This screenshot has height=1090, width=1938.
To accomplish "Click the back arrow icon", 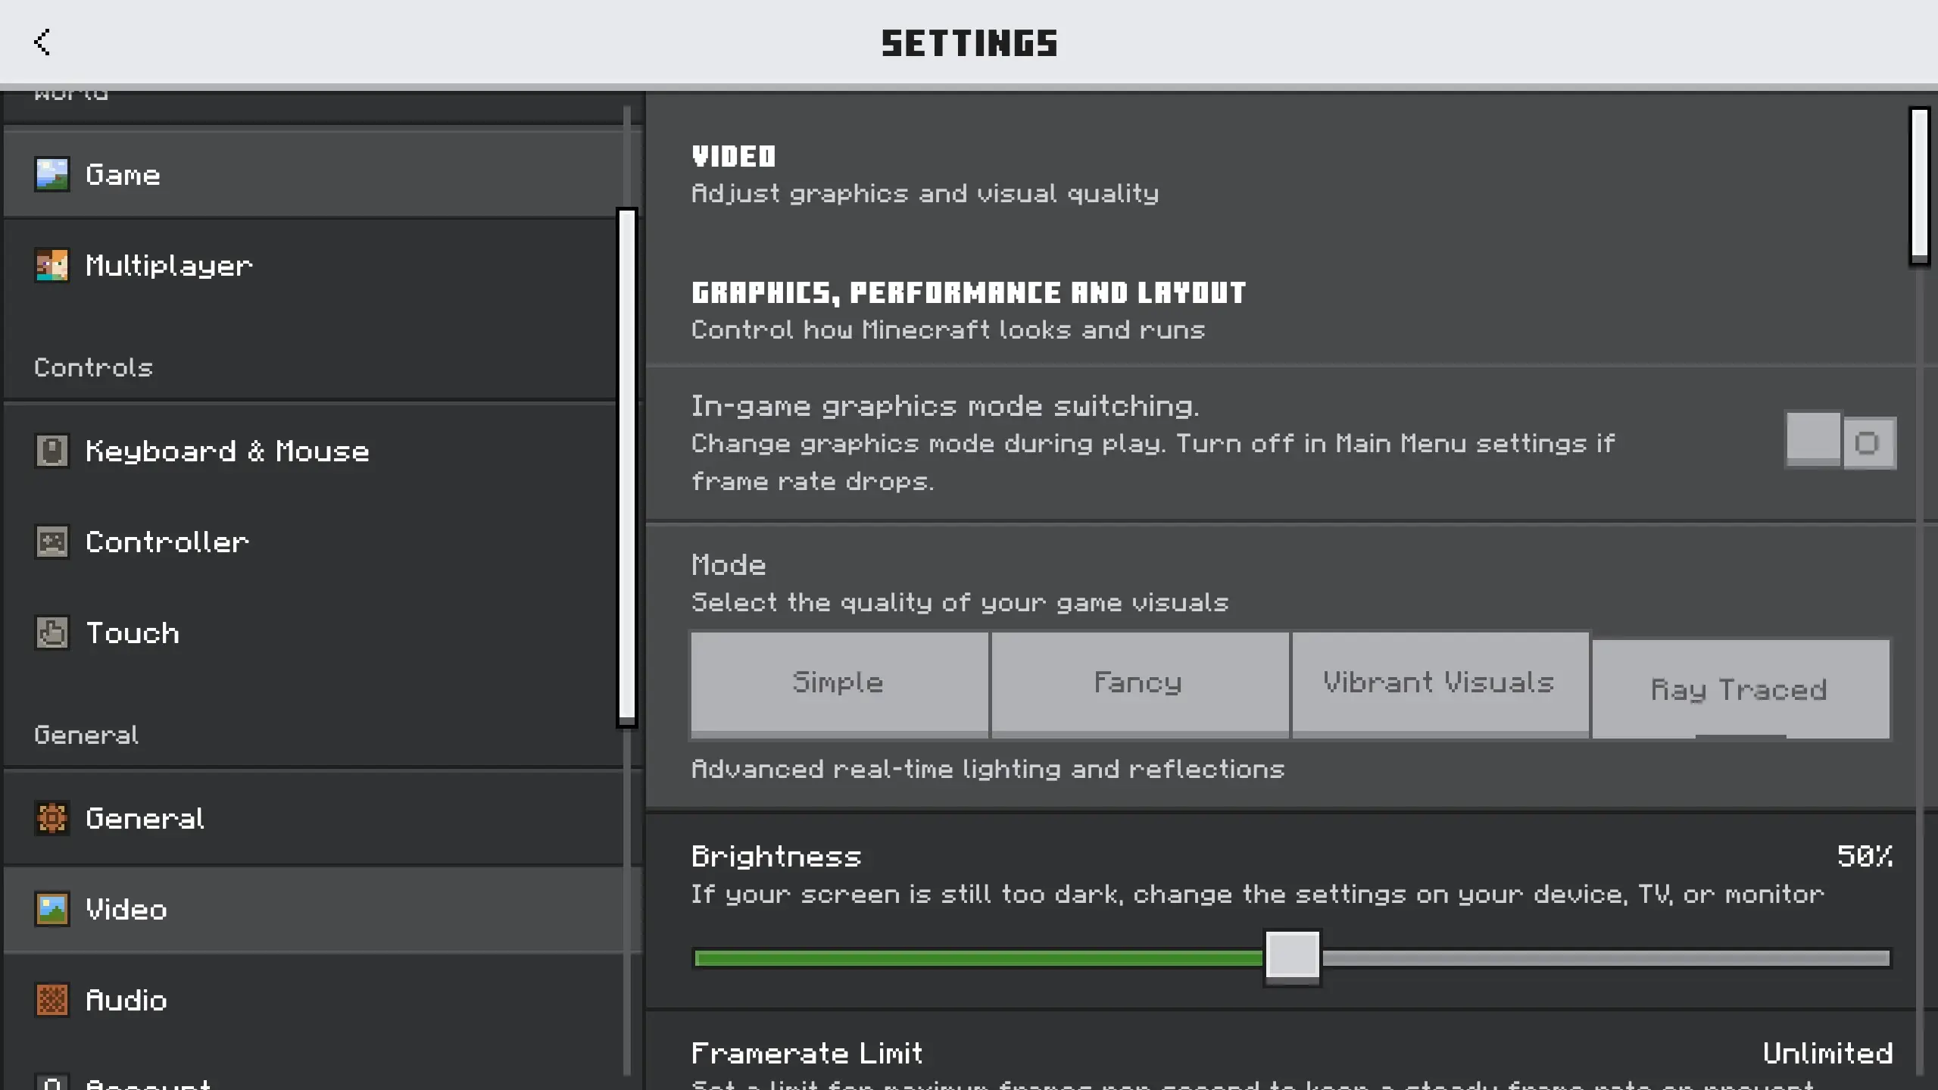I will click(42, 42).
